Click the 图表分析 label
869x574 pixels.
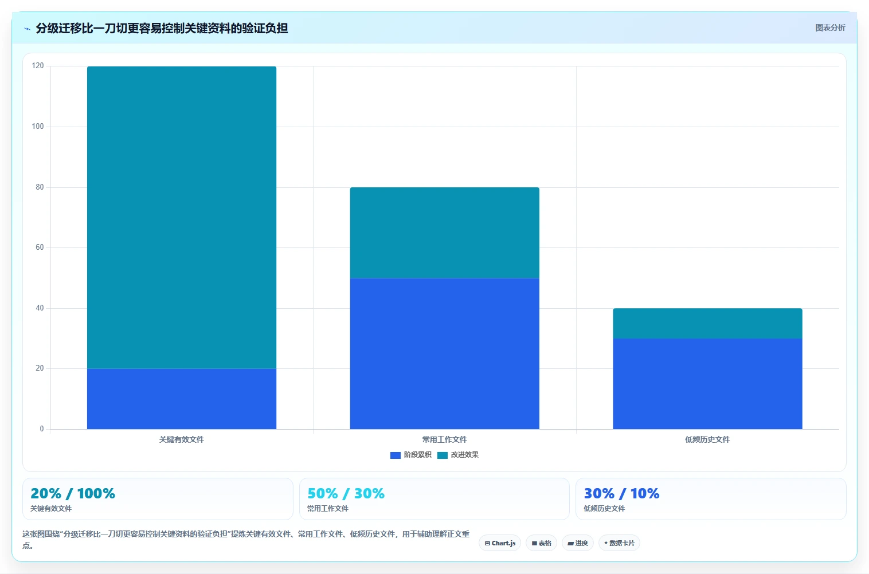tap(830, 27)
